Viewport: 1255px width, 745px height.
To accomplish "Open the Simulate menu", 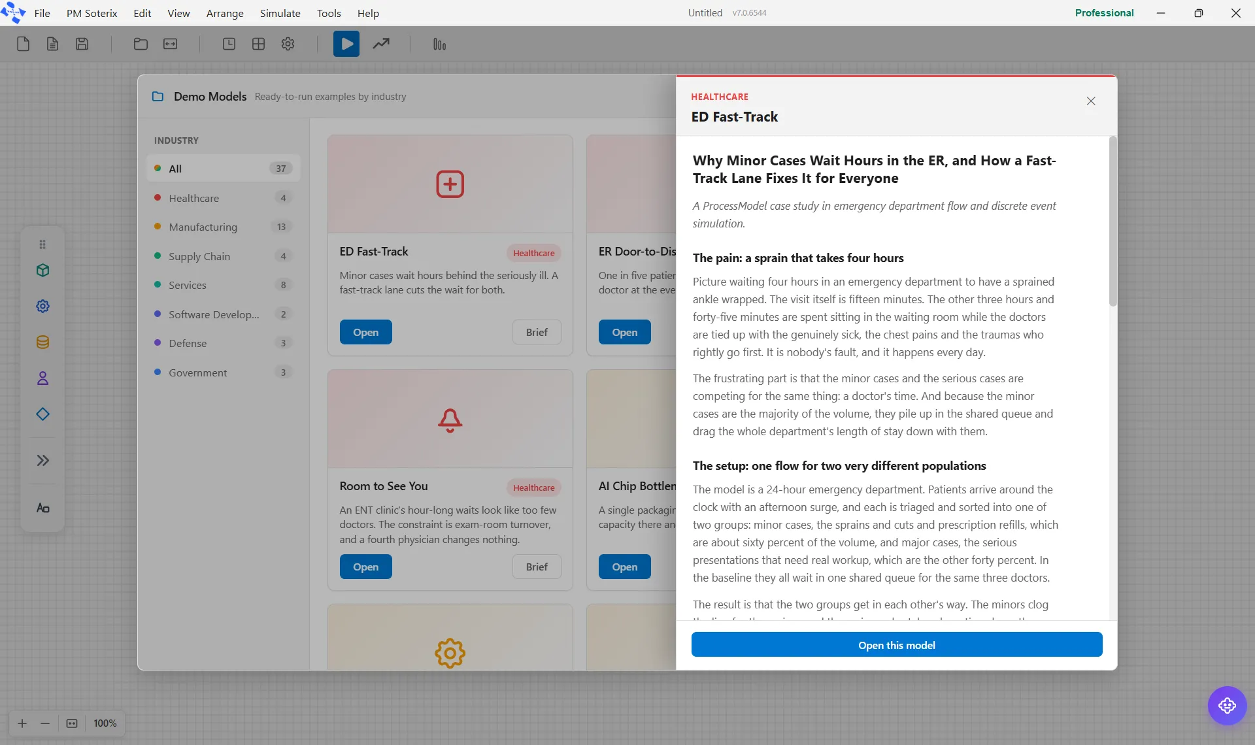I will 280,13.
